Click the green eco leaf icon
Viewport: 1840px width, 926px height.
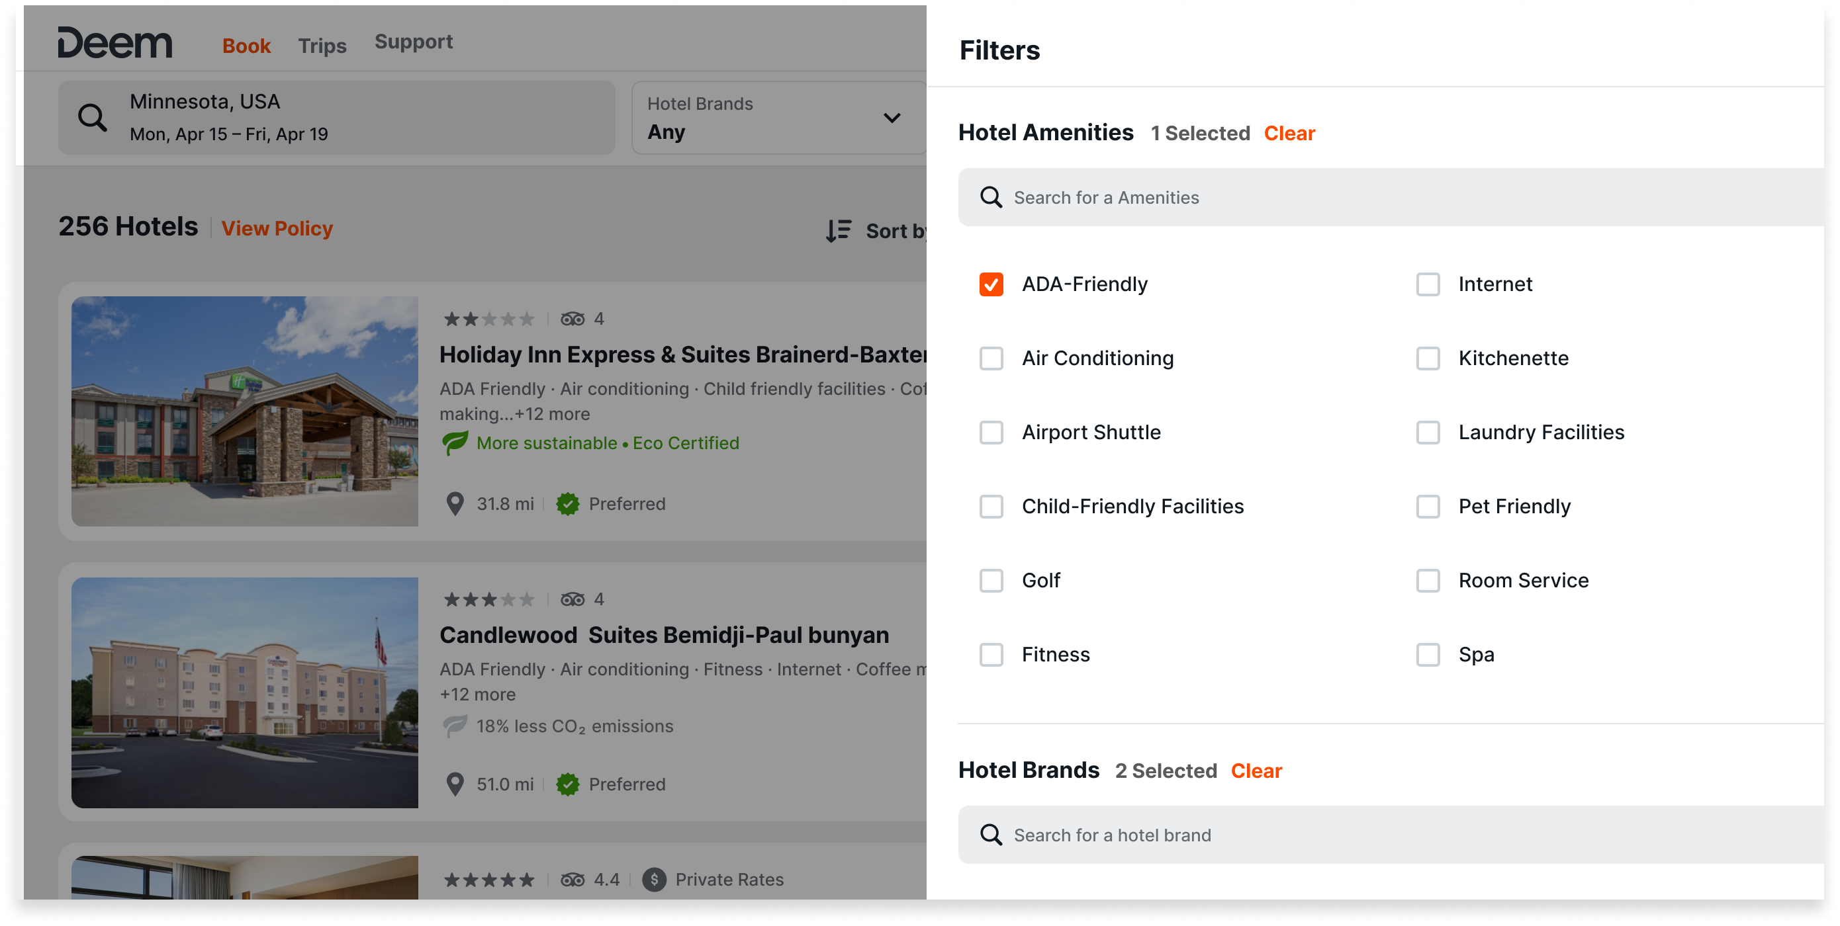coord(455,442)
